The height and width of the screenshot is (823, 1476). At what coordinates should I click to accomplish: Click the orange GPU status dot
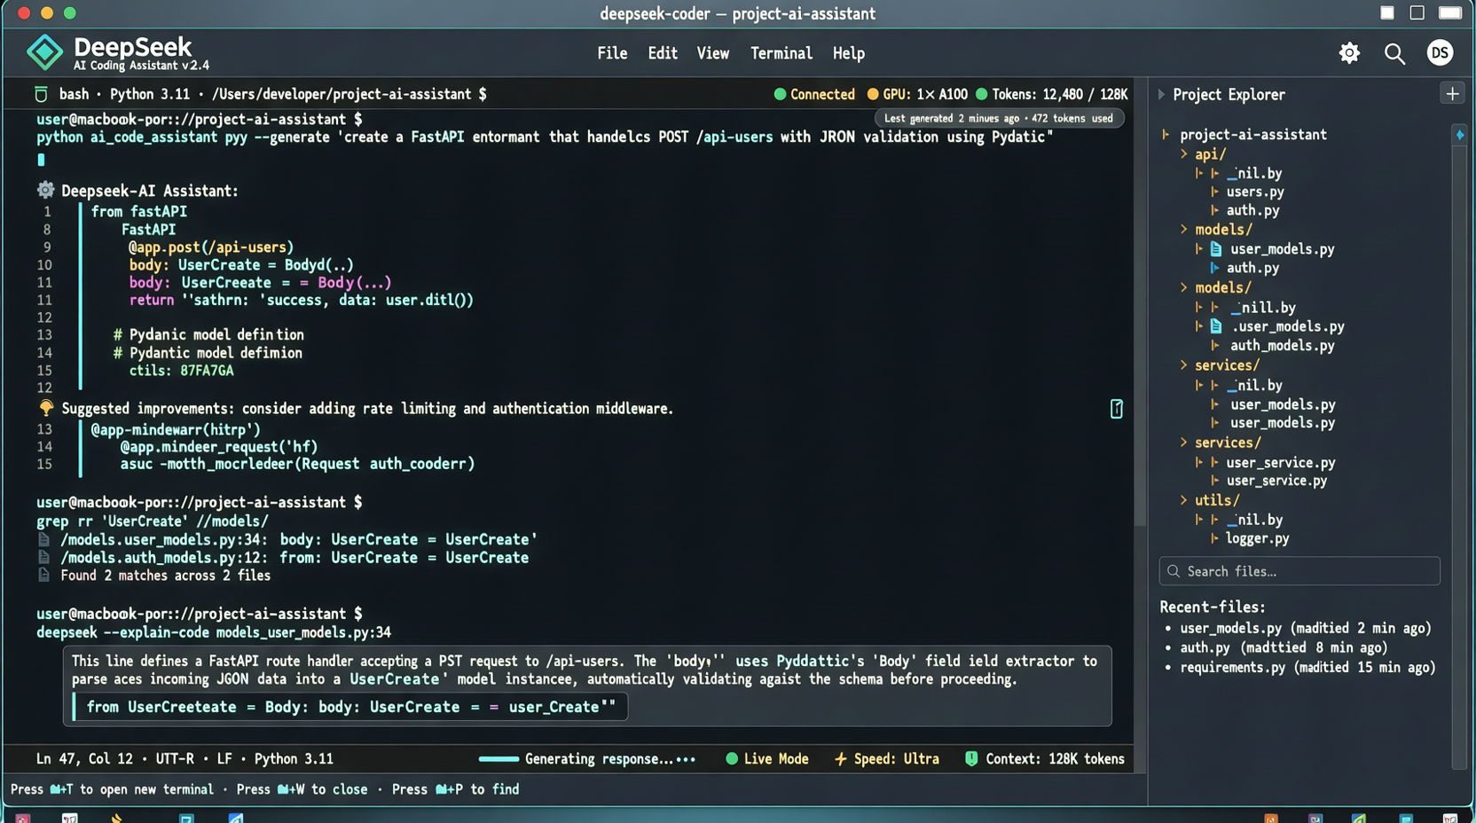pos(872,94)
